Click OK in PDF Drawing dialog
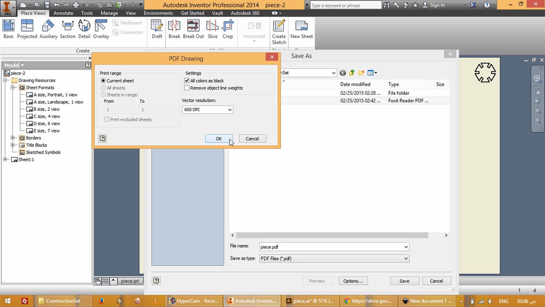The image size is (545, 307). tap(219, 138)
